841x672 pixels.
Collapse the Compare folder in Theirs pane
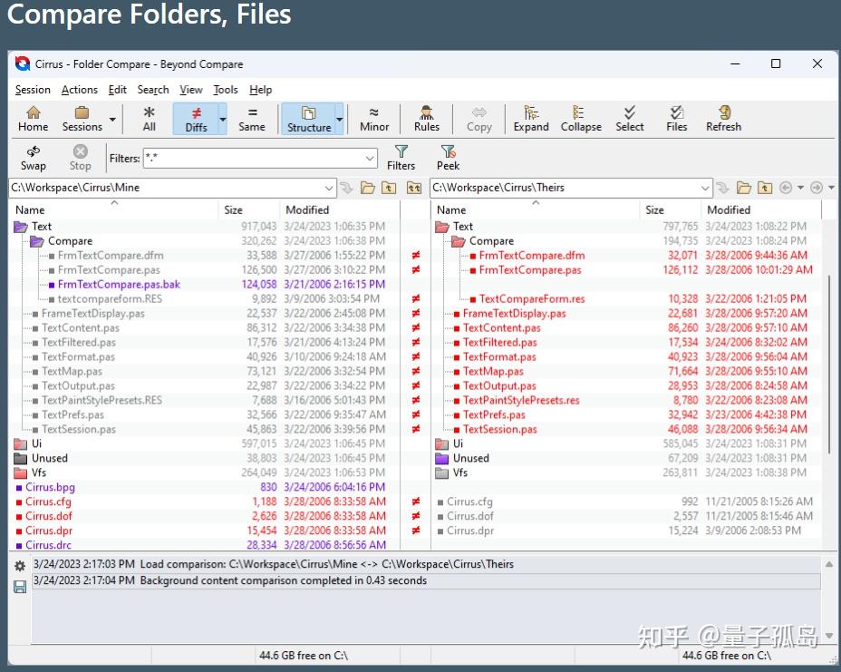click(x=458, y=241)
